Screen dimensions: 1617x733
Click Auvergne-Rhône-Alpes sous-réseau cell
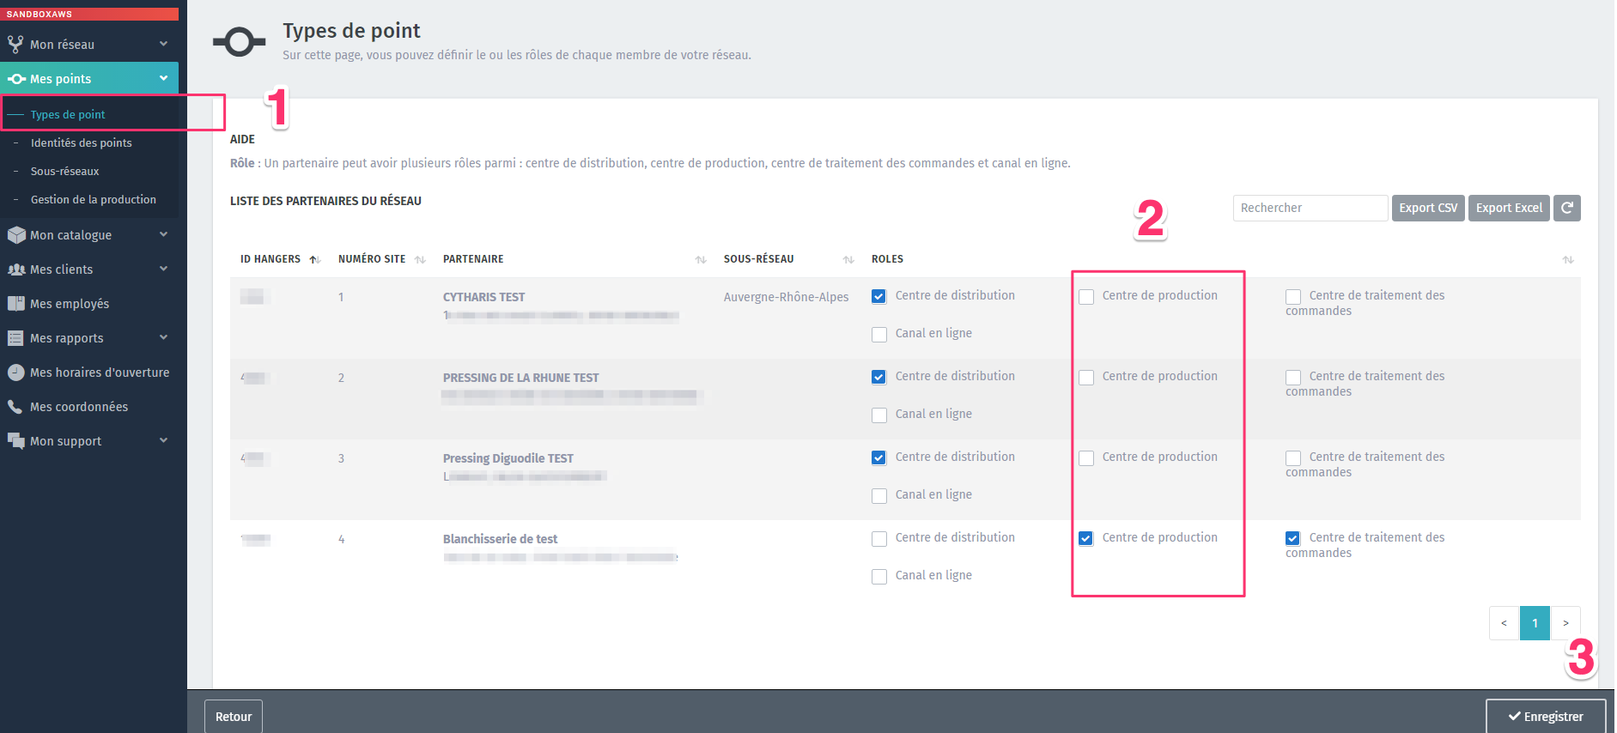coord(786,297)
